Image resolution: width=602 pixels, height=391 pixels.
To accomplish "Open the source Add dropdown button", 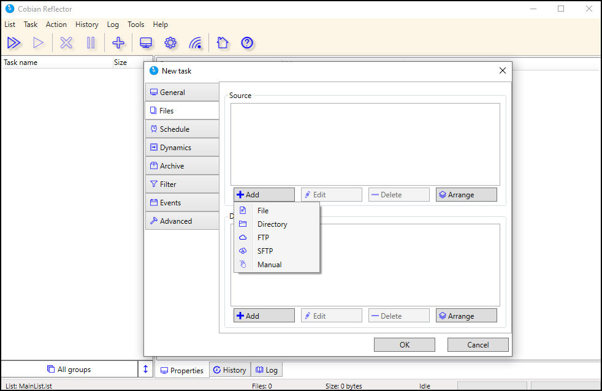I will (264, 194).
